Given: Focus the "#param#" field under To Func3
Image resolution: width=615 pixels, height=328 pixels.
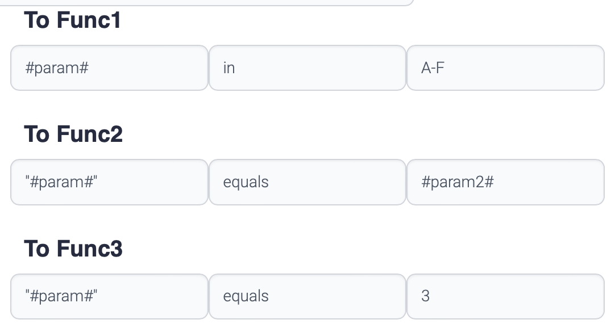Looking at the screenshot, I should point(109,296).
